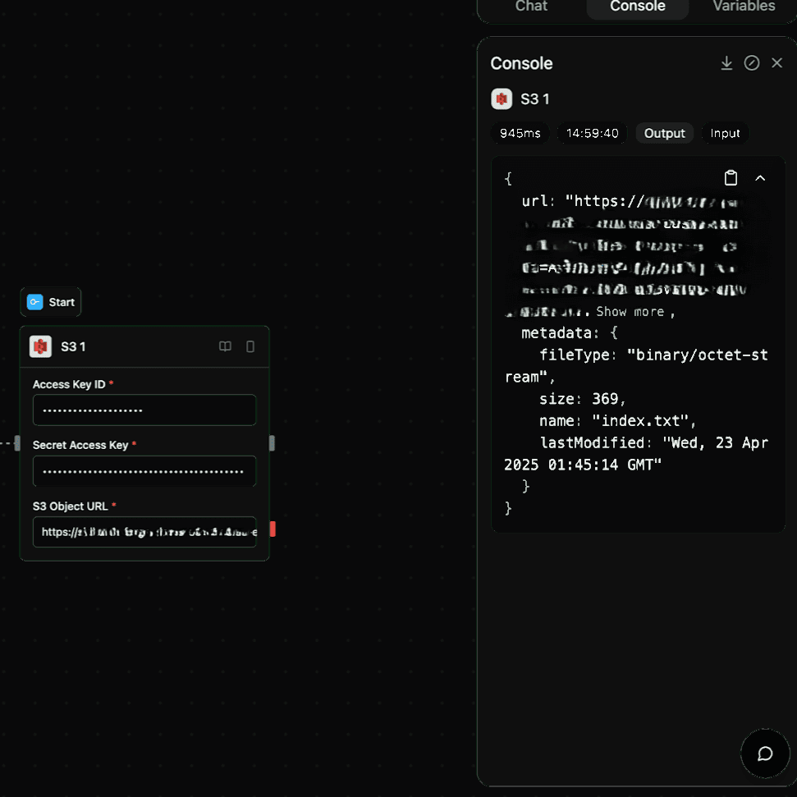Viewport: 797px width, 797px height.
Task: Collapse the JSON output block with the chevron
Action: tap(759, 177)
